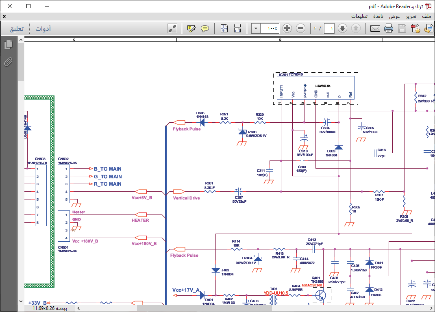
Task: Send the file by email envelope icon
Action: pos(375,28)
